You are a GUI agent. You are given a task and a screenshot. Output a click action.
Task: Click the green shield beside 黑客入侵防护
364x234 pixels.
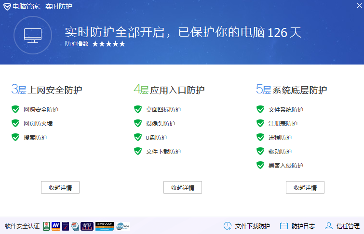pyautogui.click(x=260, y=165)
